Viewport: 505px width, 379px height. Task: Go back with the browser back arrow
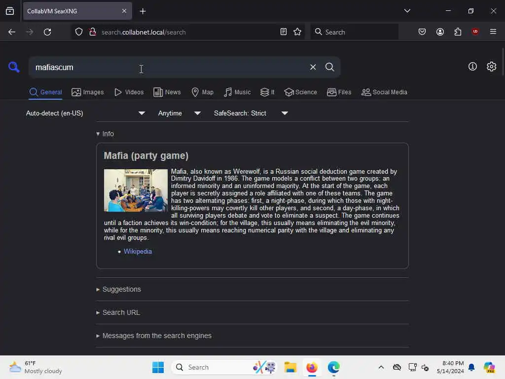(x=12, y=32)
